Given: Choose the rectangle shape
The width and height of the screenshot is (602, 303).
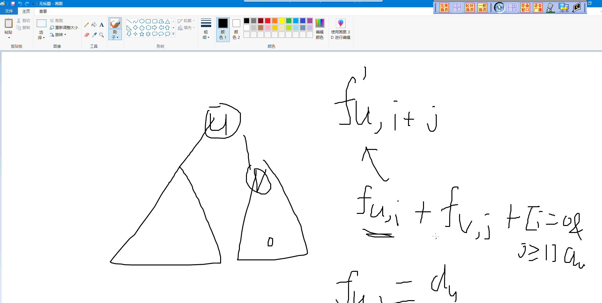Looking at the screenshot, I should coord(148,21).
